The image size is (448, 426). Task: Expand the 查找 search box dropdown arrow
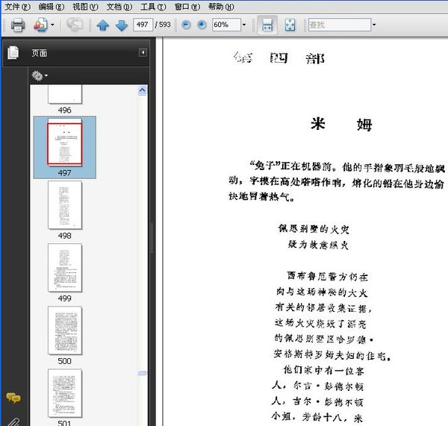click(x=373, y=25)
